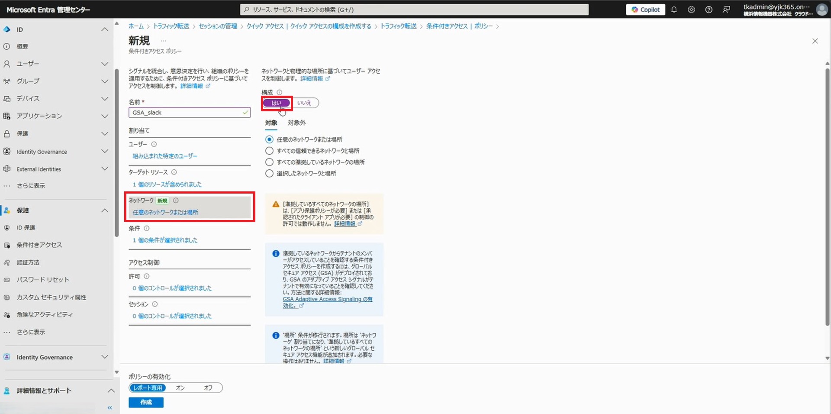Image resolution: width=831 pixels, height=414 pixels.
Task: Click the ID diamond icon in sidebar
Action: click(x=7, y=29)
